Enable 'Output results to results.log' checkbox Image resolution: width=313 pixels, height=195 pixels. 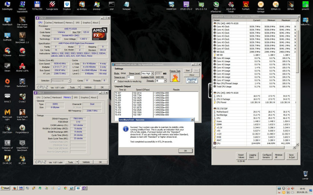[x=115, y=81]
